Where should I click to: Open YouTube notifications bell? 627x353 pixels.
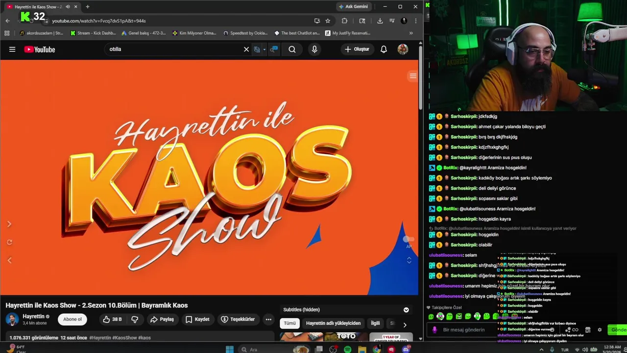pos(384,49)
